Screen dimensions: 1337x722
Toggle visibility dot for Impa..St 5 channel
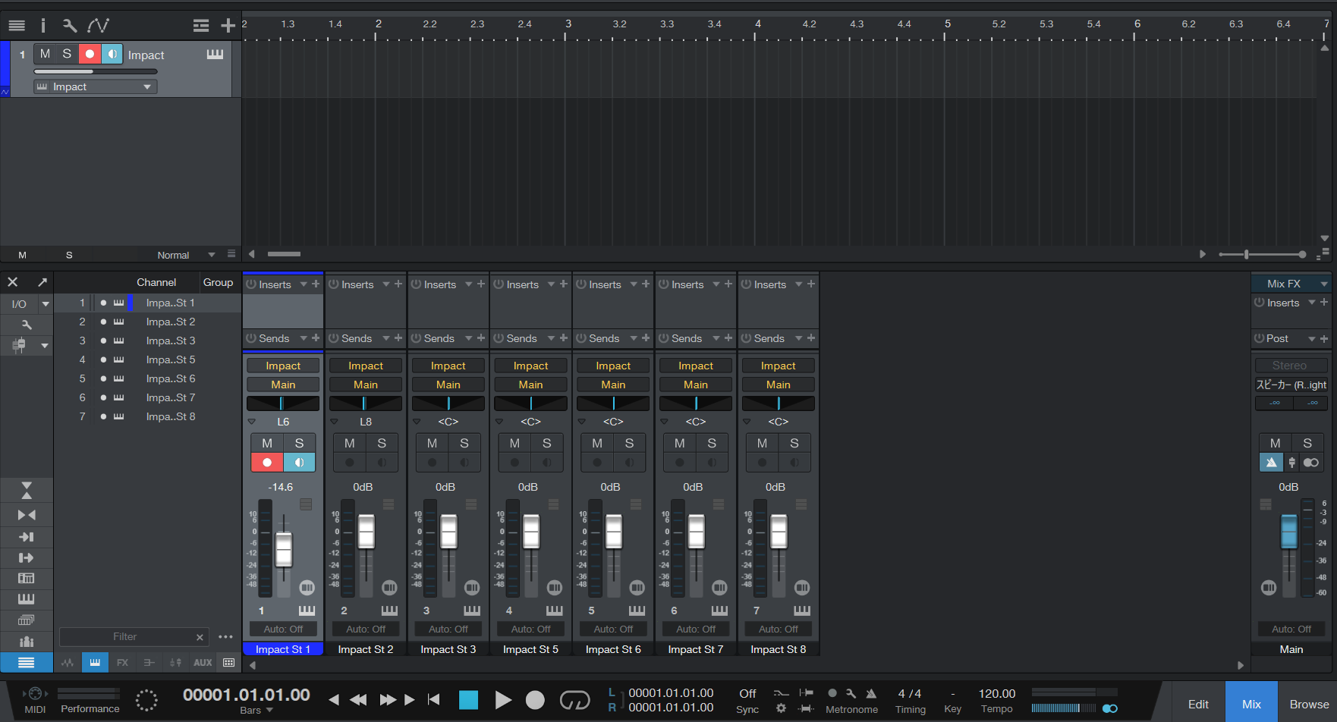point(103,359)
